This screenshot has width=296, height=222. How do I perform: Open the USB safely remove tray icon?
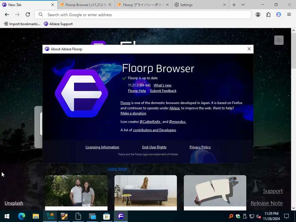click(x=245, y=216)
